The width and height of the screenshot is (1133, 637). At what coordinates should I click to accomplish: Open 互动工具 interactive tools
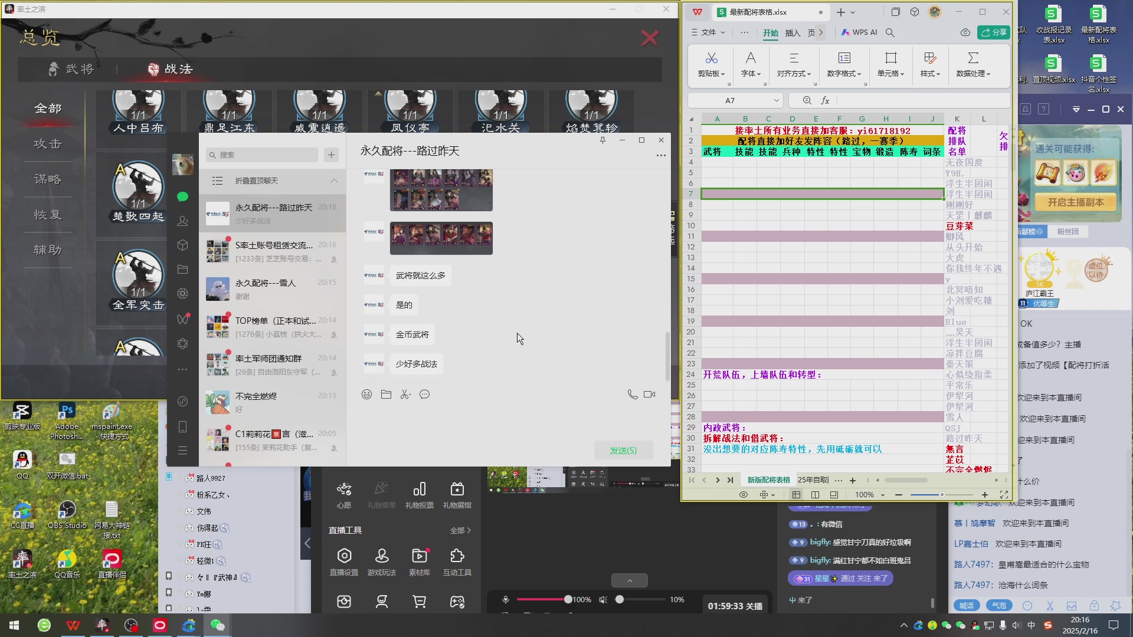pos(457,562)
